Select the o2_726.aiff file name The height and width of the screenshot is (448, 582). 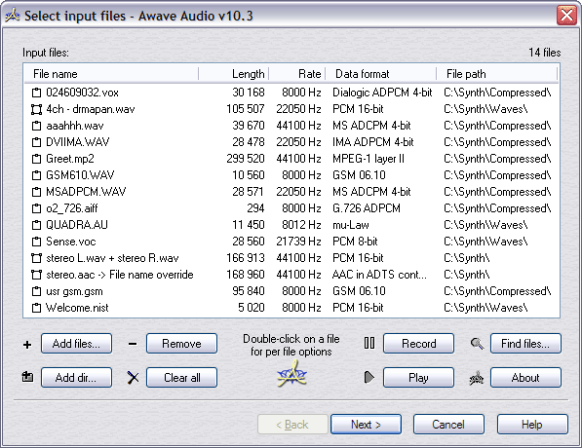tap(72, 208)
